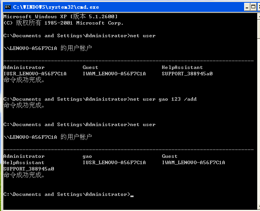This screenshot has height=211, width=260.
Task: Click the blinking cursor at the last prompt
Action: coord(132,196)
